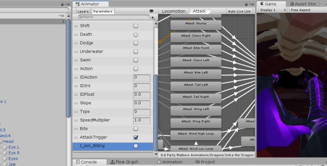
Task: Tick the I_Am_Biting checkbox
Action: (x=136, y=146)
